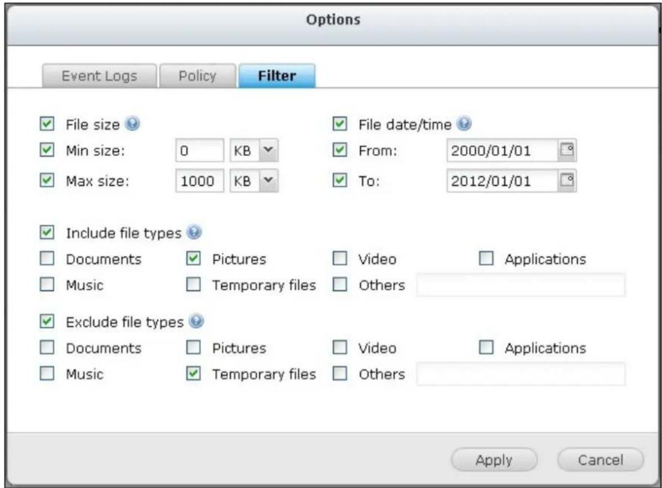Disable the Include file types checkbox
This screenshot has width=662, height=488.
click(47, 232)
